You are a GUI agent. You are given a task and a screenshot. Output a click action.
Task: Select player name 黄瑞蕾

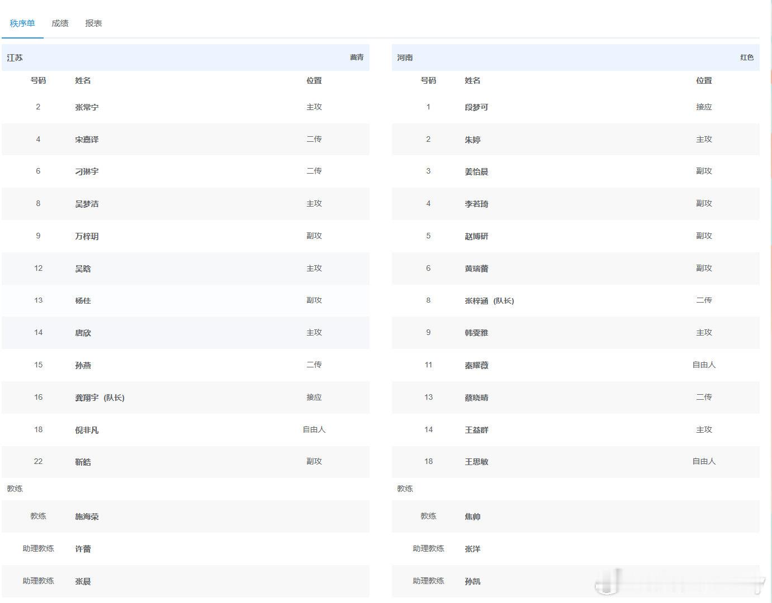476,269
